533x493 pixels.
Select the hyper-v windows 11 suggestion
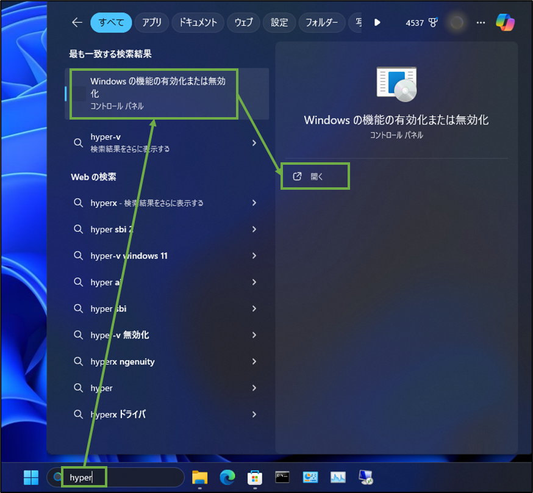click(166, 256)
